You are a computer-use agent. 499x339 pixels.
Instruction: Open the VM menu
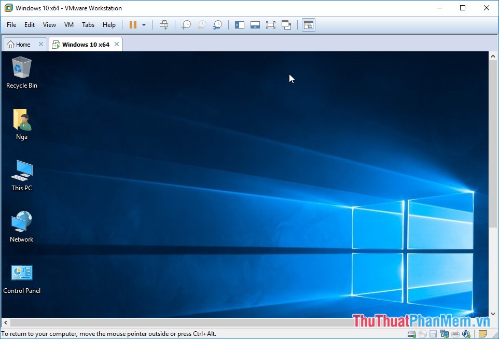click(x=68, y=24)
